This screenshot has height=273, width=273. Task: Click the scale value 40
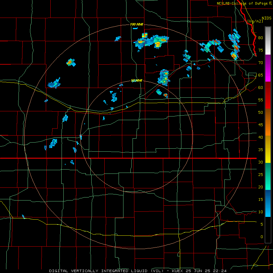[x=261, y=137]
